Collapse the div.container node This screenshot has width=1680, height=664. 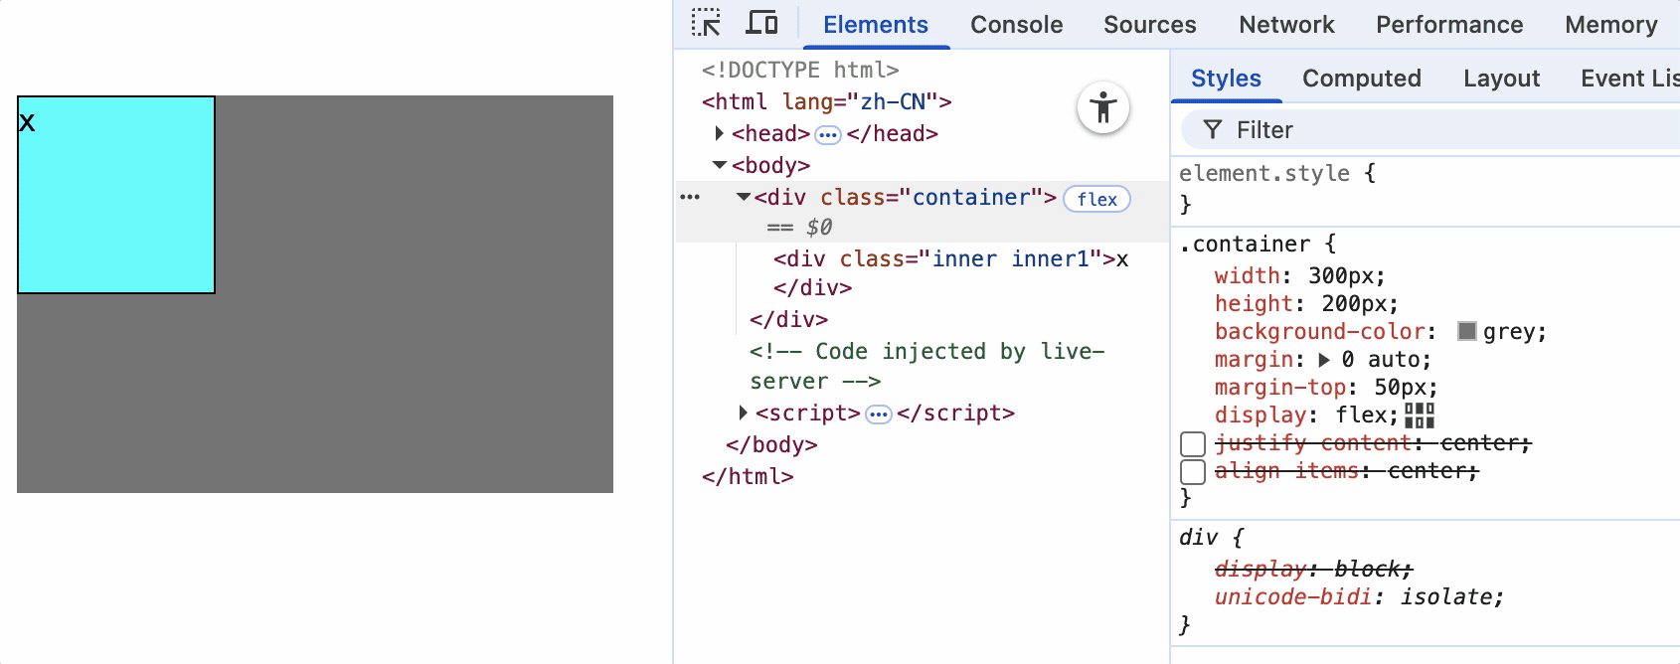pyautogui.click(x=743, y=197)
